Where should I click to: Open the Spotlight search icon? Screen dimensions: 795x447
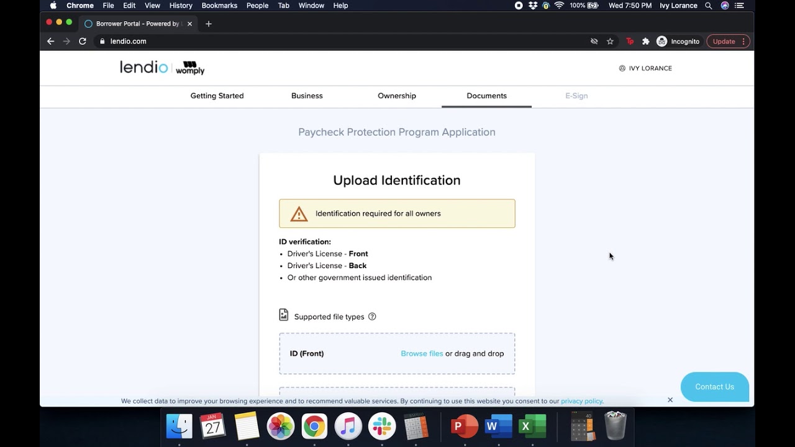pyautogui.click(x=708, y=6)
